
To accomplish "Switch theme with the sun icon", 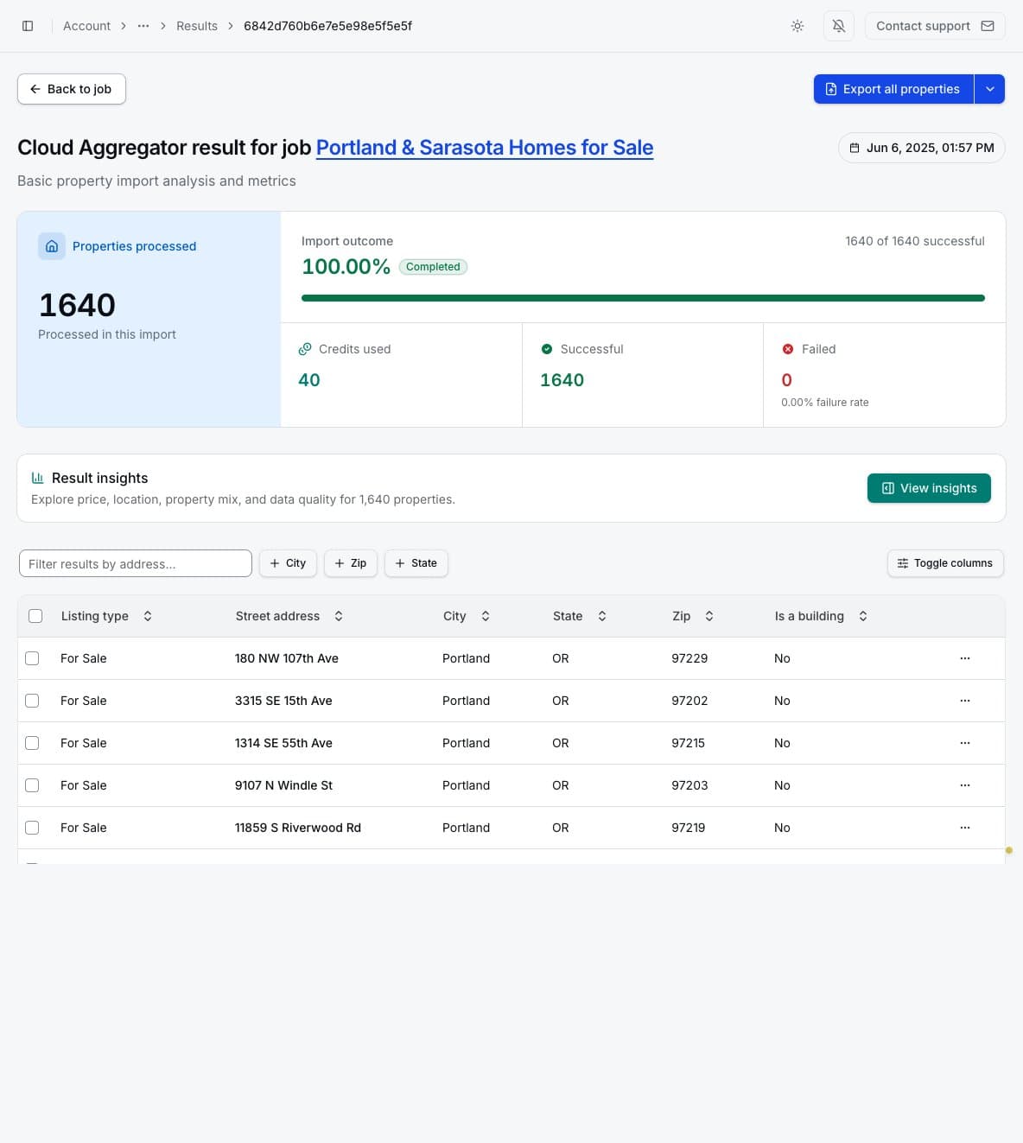I will pyautogui.click(x=797, y=26).
